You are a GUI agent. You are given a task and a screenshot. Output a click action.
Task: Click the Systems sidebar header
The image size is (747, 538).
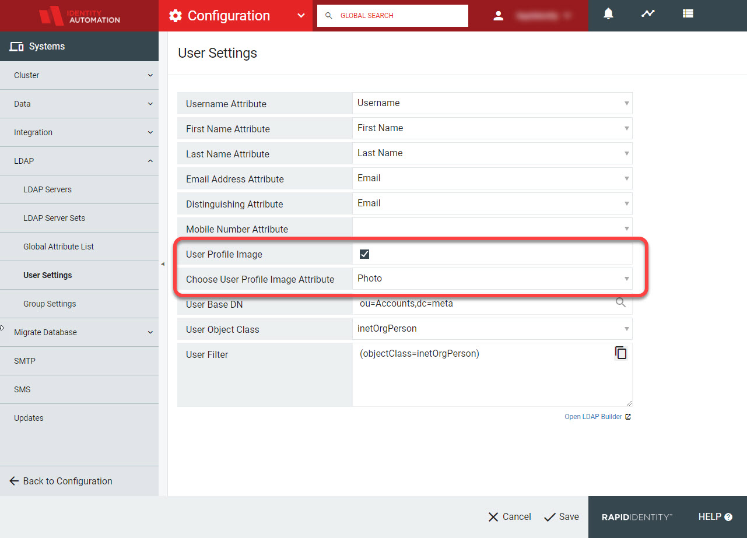[x=79, y=47]
